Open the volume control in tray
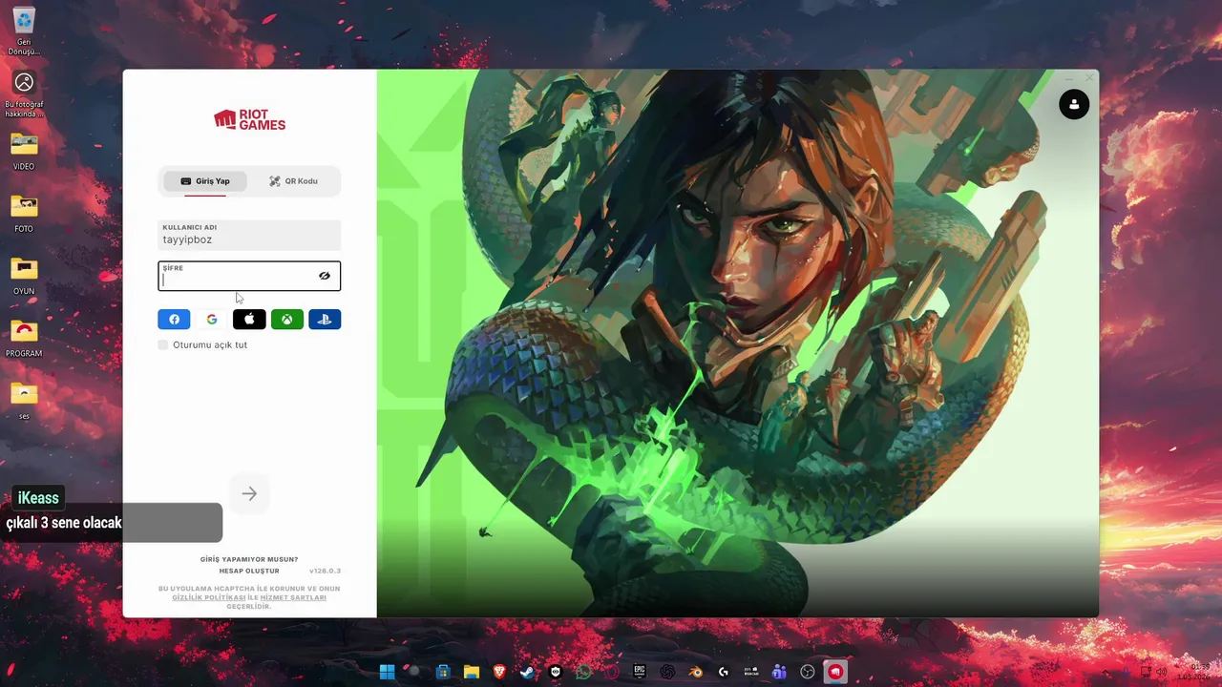This screenshot has width=1222, height=687. (x=1162, y=672)
